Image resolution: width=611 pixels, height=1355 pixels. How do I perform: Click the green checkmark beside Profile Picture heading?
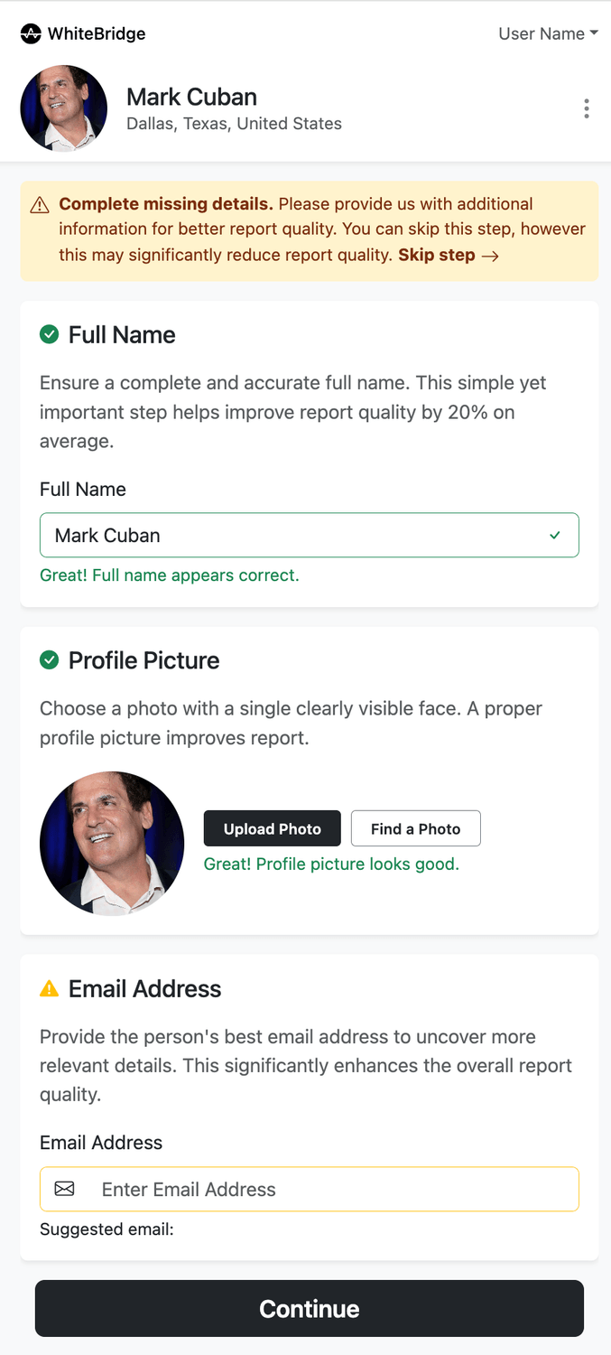(49, 660)
